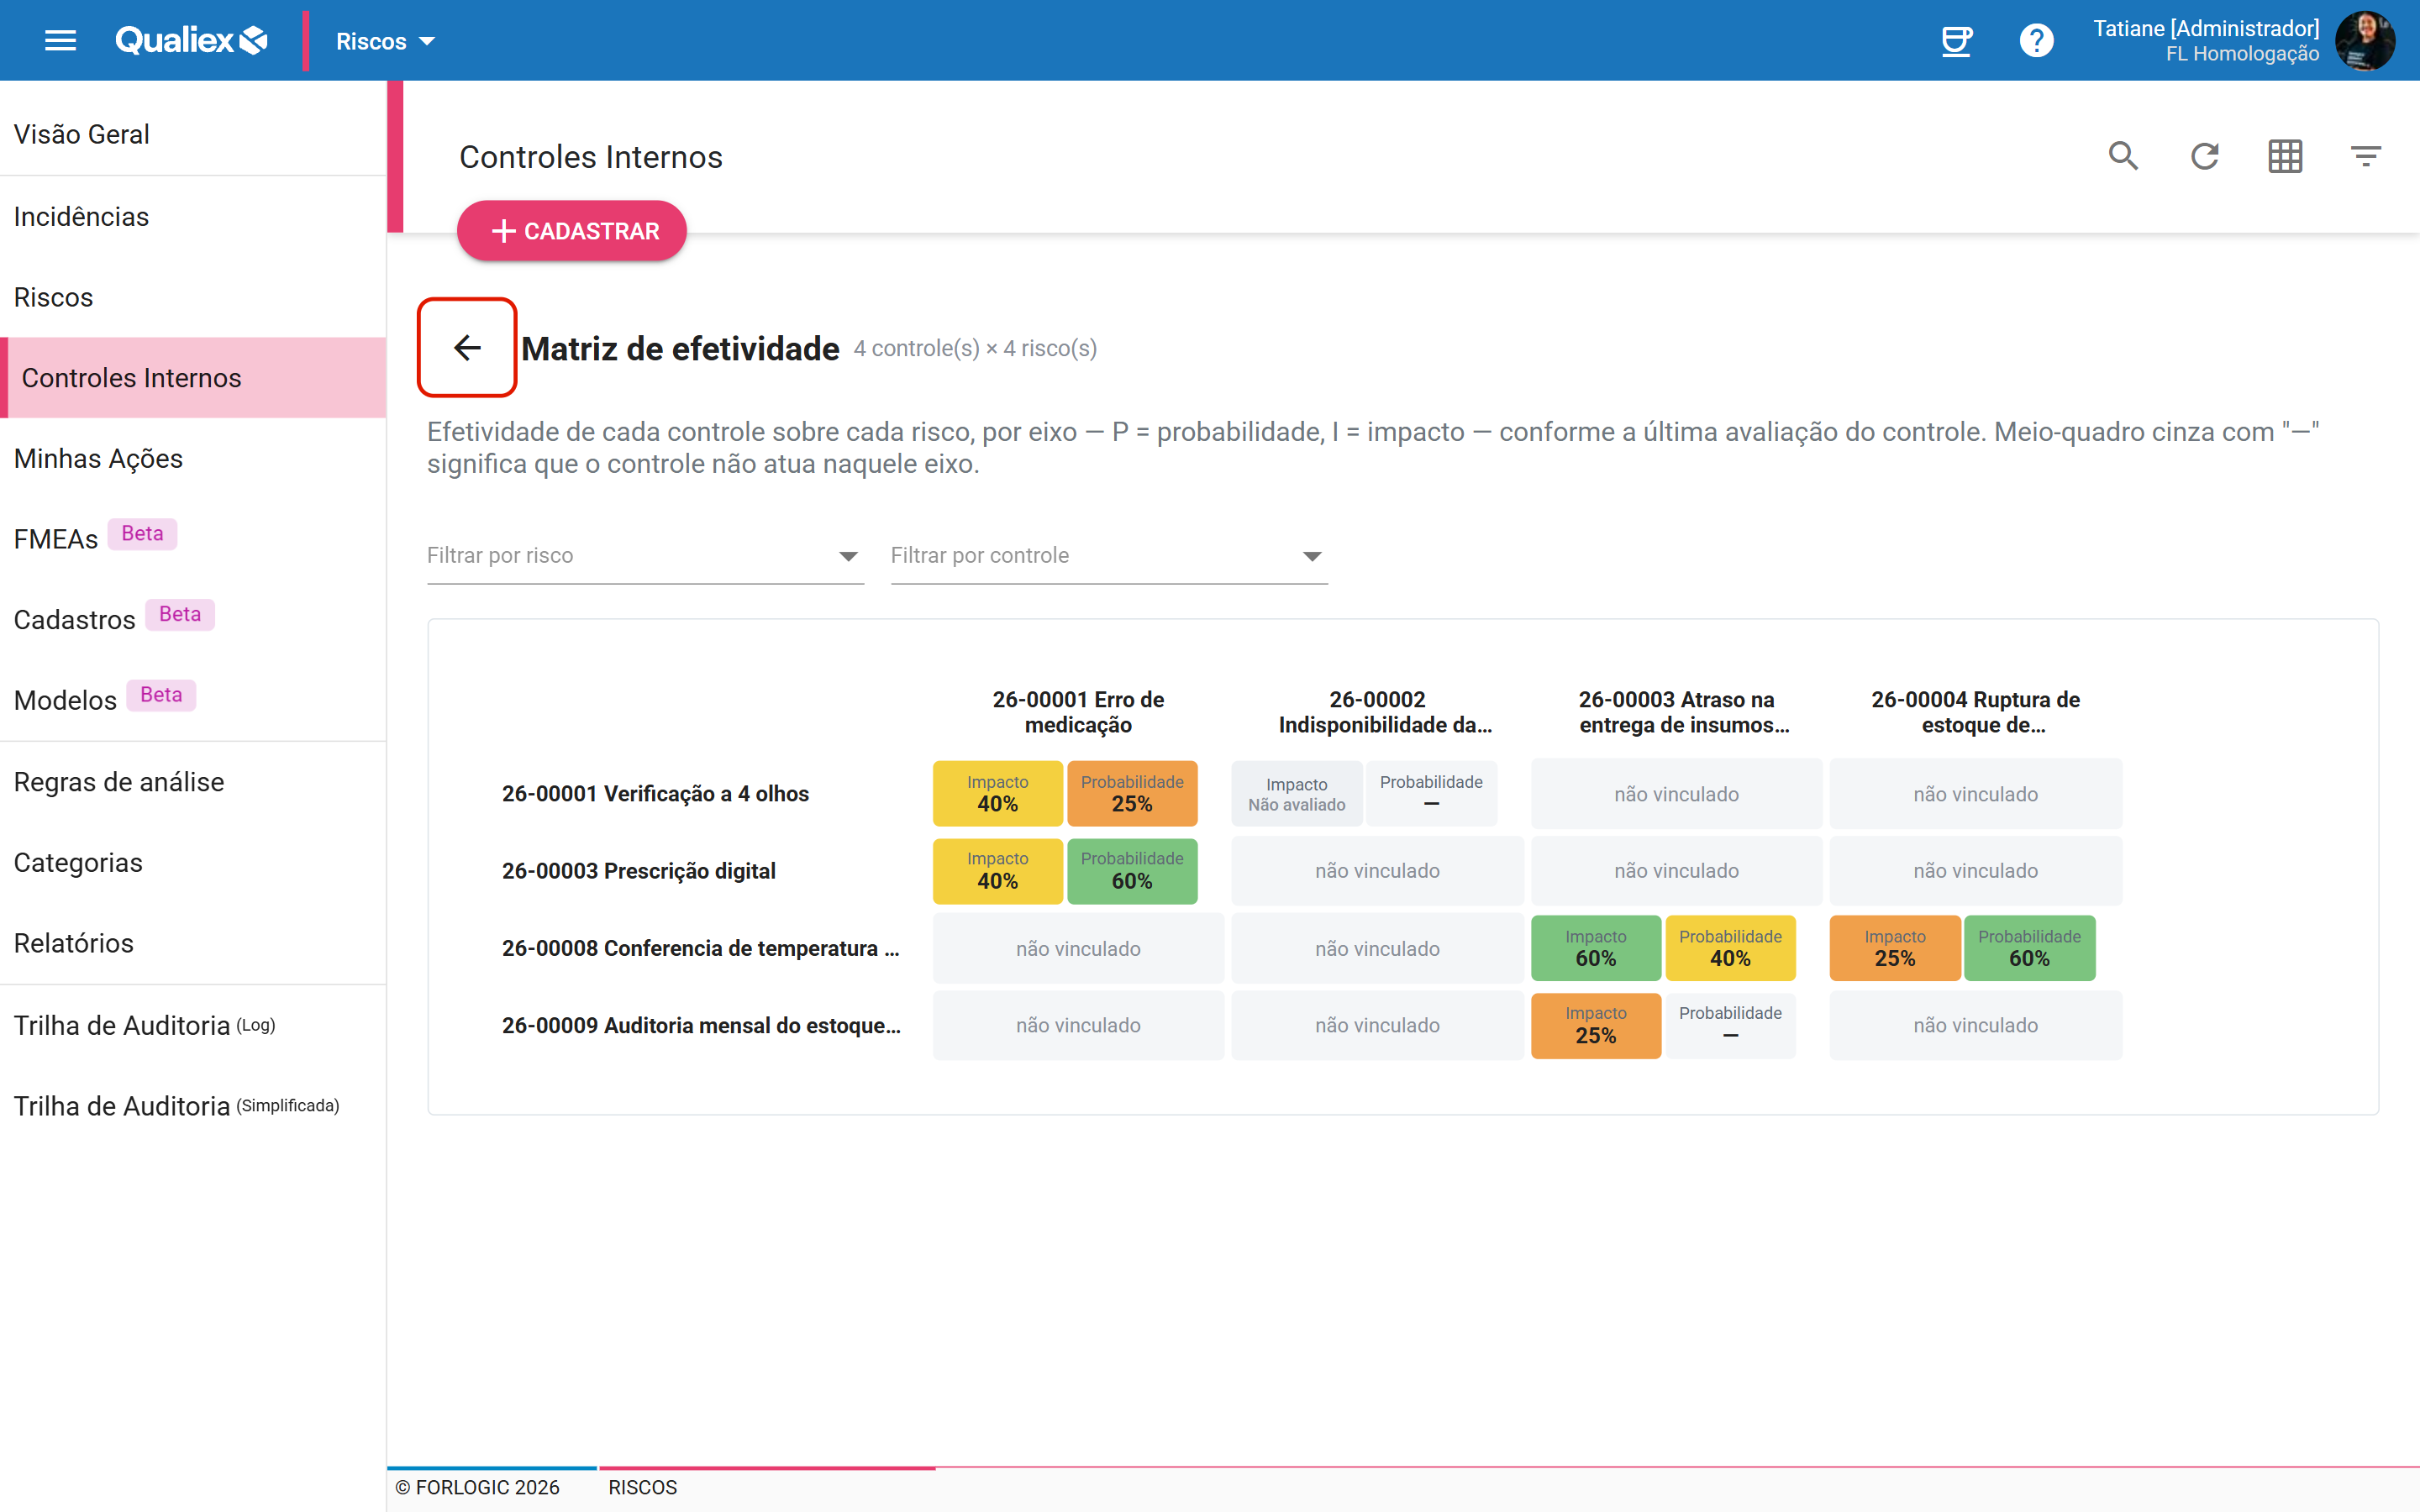Open the Filtrar por risco dropdown
2420x1512 pixels.
pos(645,556)
